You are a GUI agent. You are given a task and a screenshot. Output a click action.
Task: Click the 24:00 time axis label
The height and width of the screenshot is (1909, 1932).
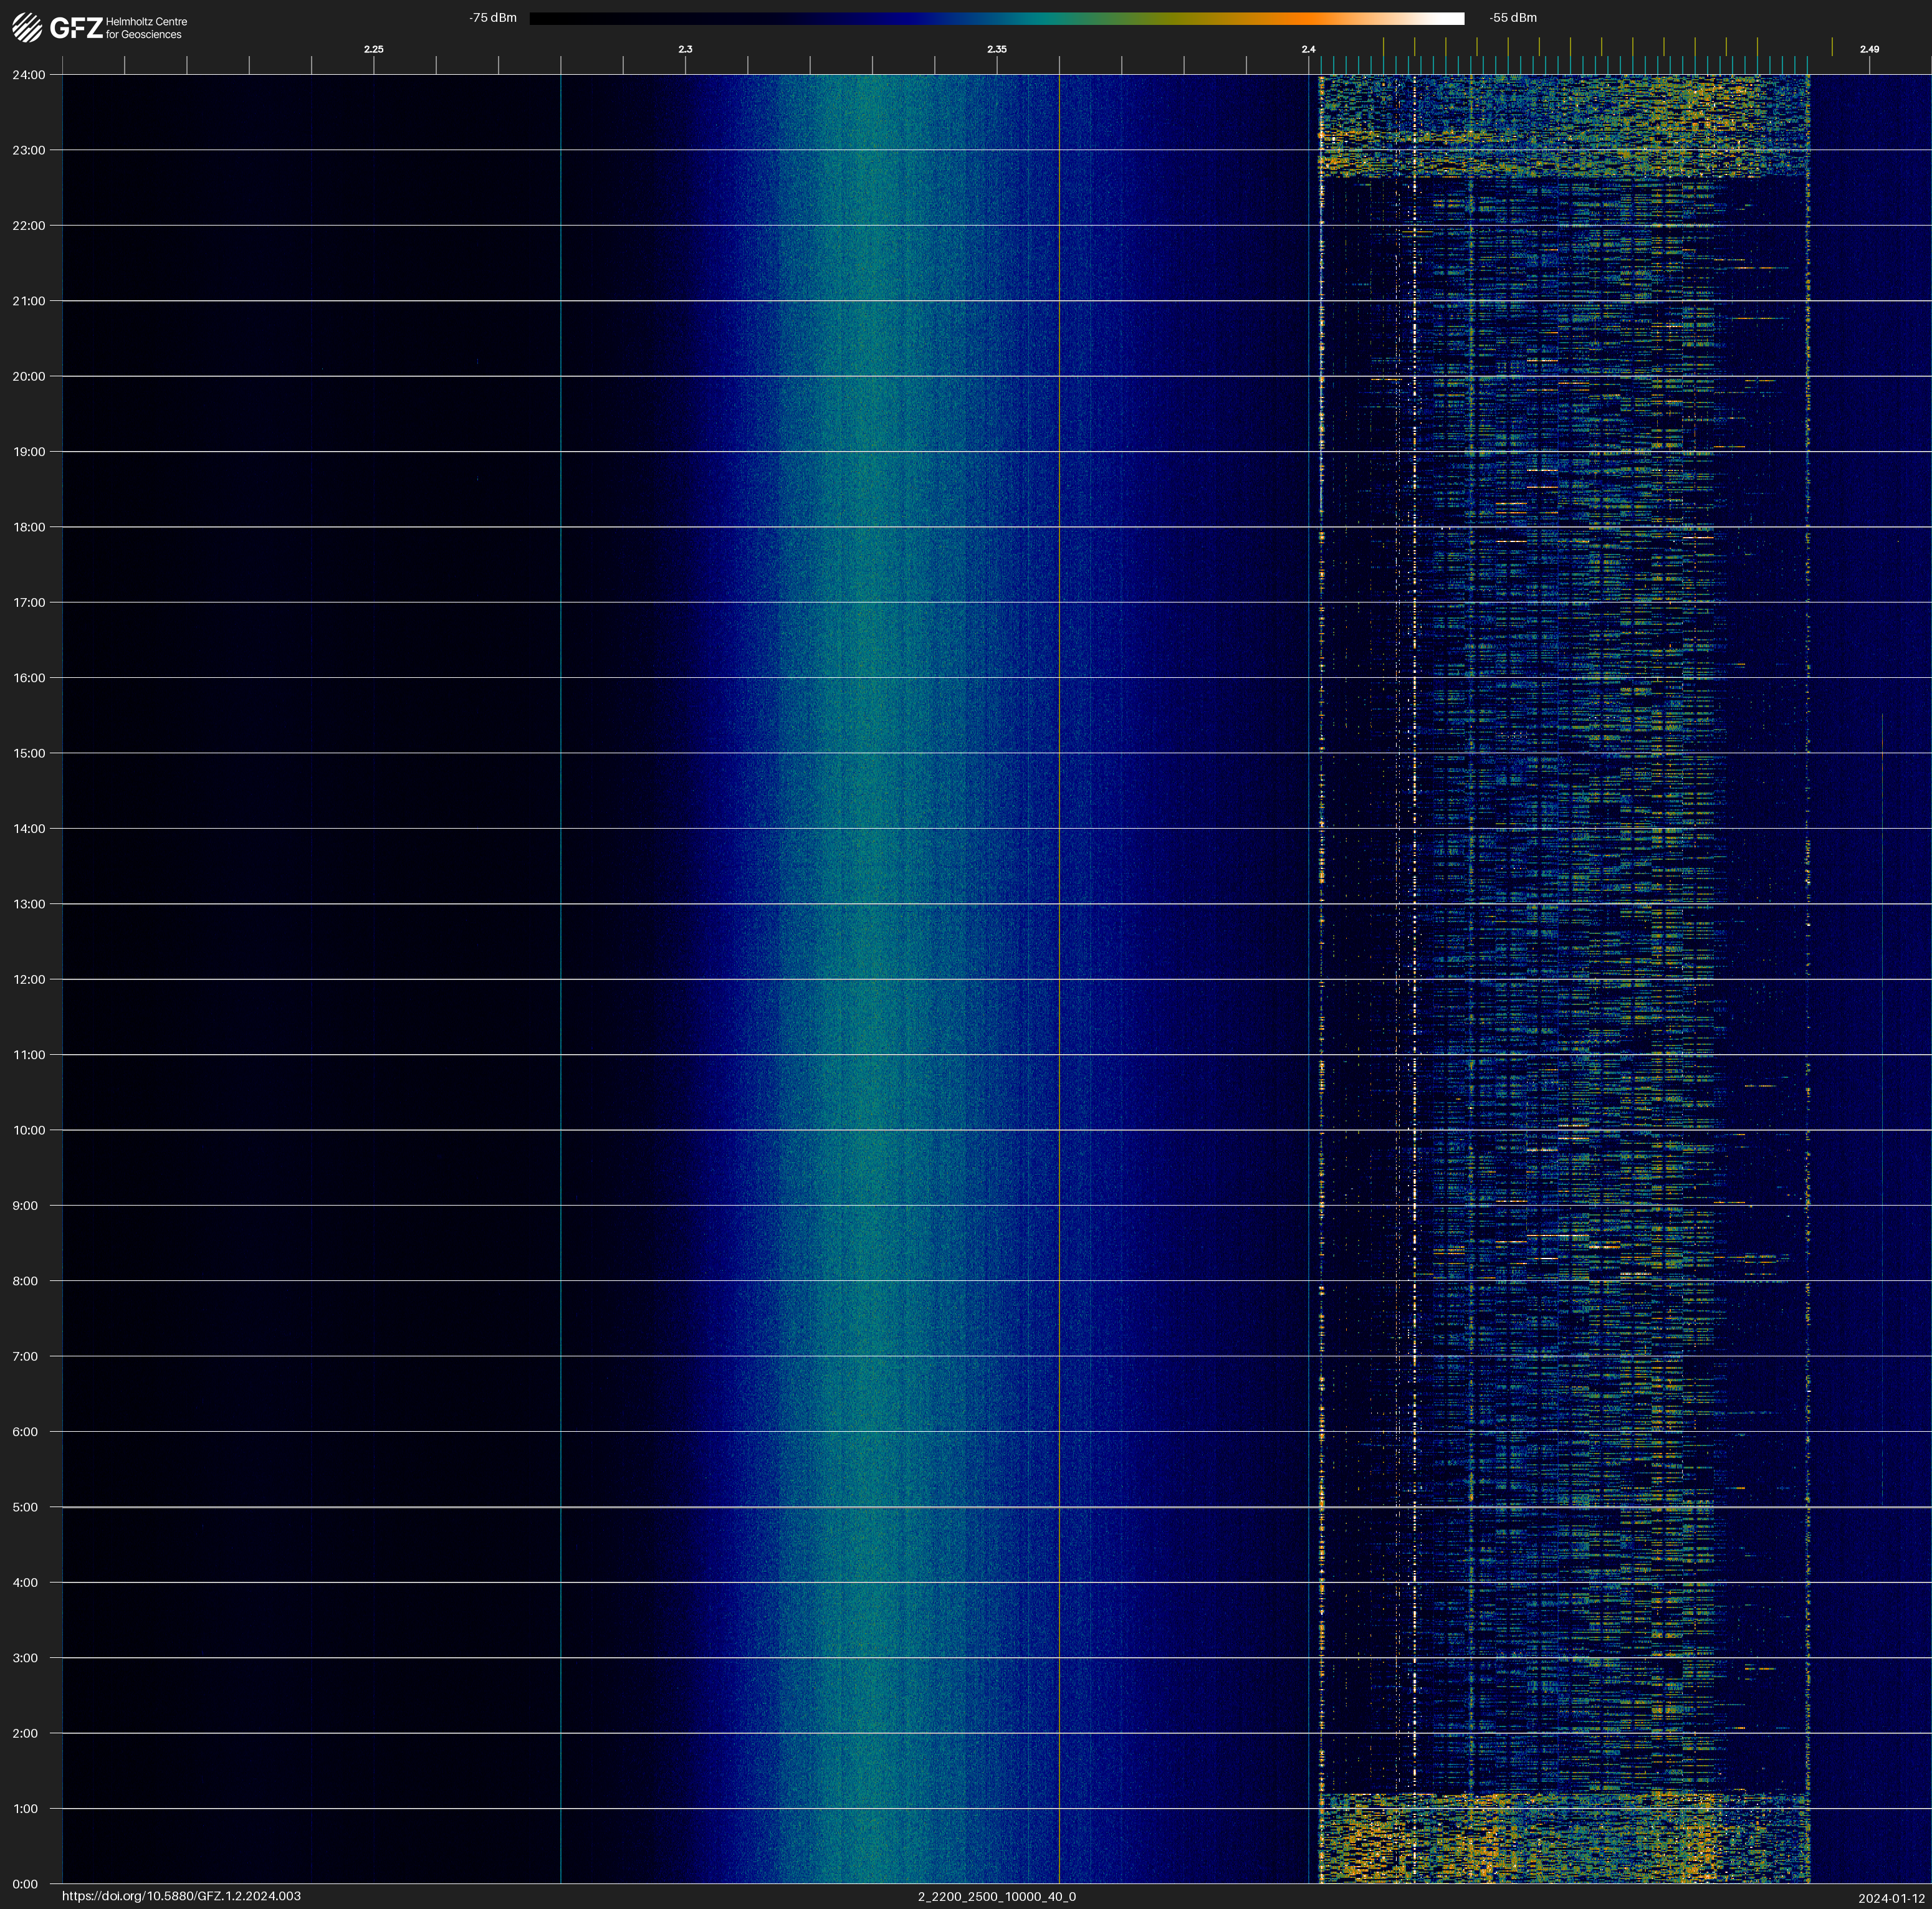29,75
